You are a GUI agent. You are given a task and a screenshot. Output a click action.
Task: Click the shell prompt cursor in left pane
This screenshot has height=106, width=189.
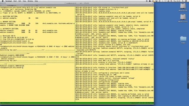[x=23, y=68]
